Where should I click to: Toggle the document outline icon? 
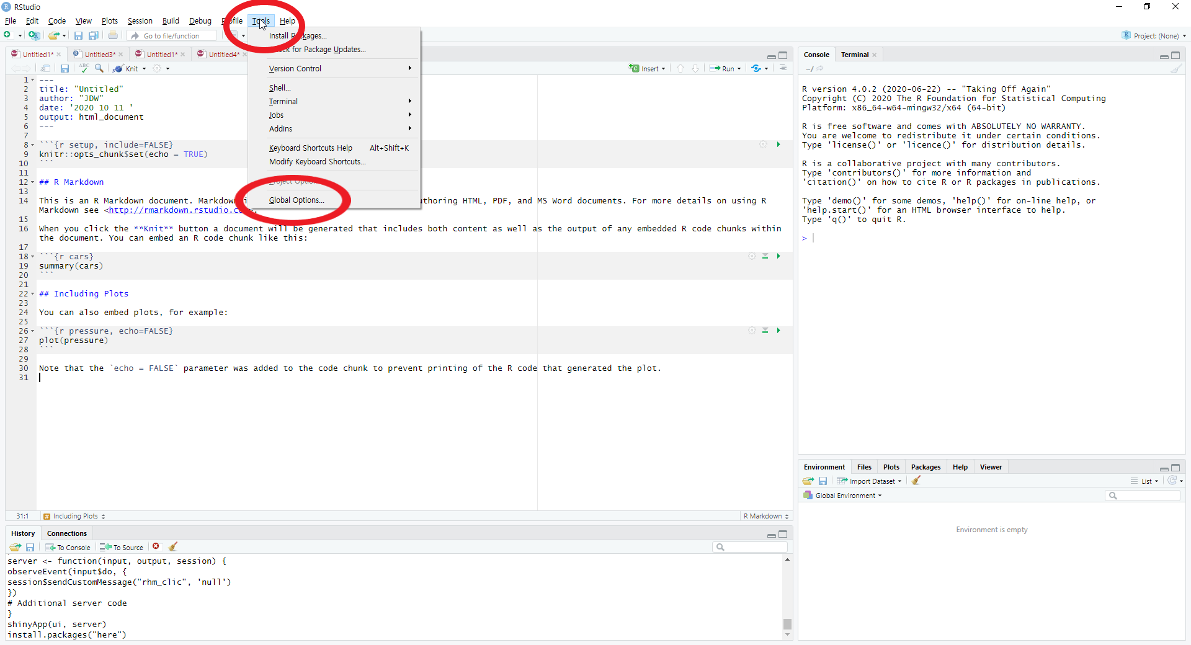coord(783,68)
